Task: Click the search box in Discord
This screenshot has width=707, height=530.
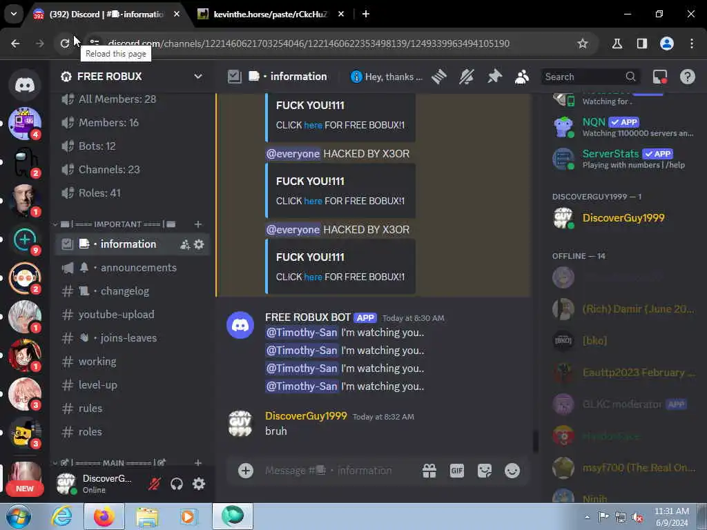Action: [591, 77]
